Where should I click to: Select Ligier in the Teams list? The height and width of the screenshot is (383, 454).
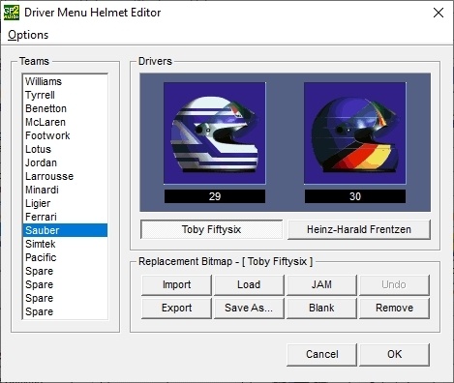click(65, 203)
